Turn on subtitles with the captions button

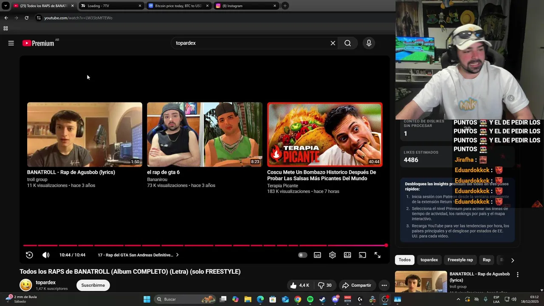click(x=317, y=255)
